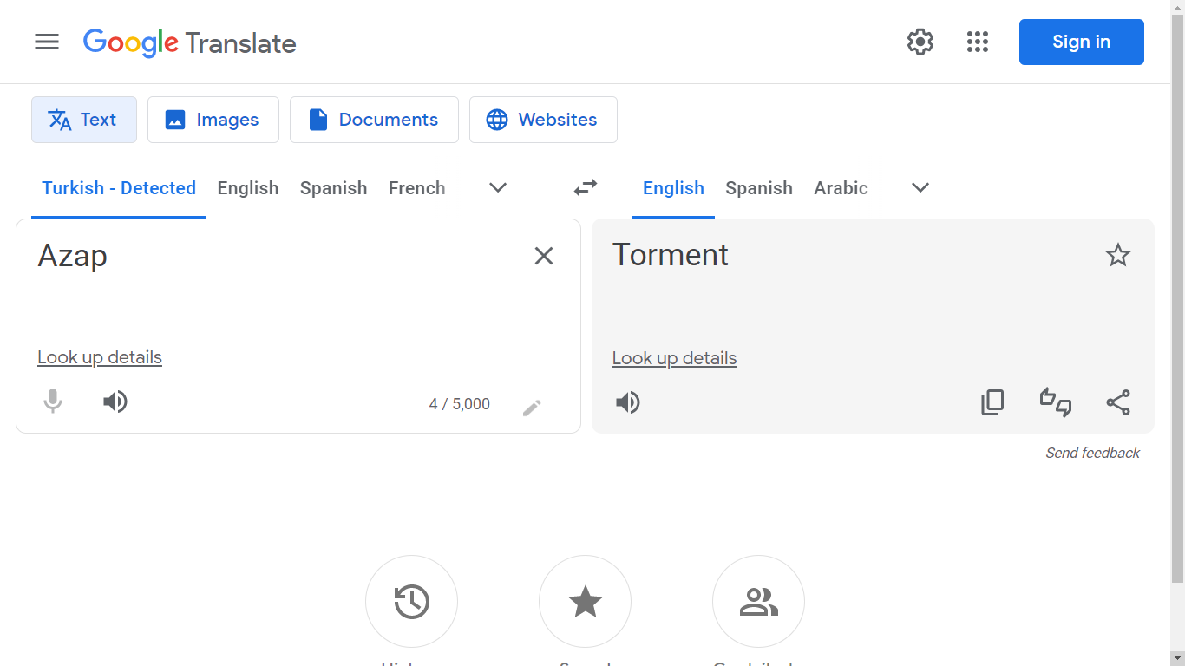Expand more source languages dropdown
The width and height of the screenshot is (1185, 666).
pyautogui.click(x=498, y=188)
